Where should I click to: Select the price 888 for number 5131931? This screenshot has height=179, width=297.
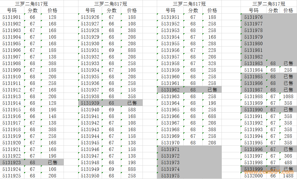click(132, 50)
